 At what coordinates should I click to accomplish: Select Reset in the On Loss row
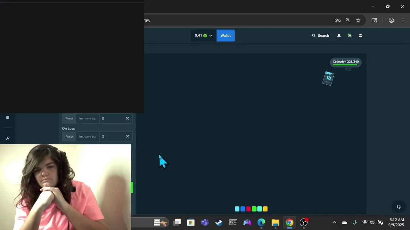click(69, 136)
